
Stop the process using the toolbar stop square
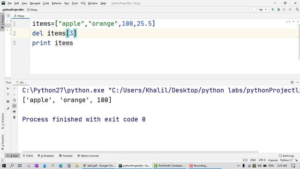(x=290, y=9)
